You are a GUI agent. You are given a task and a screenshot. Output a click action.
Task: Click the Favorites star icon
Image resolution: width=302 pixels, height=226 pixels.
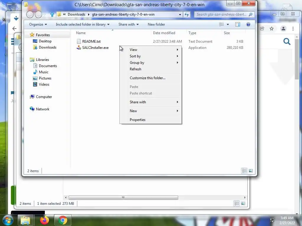click(x=32, y=35)
